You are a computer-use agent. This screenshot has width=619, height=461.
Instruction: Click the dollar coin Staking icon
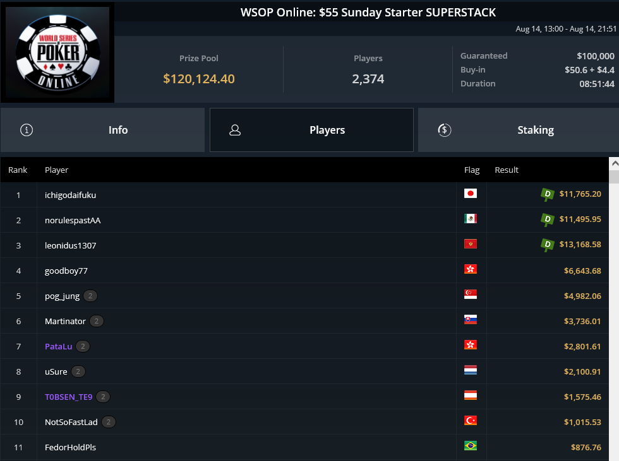pyautogui.click(x=445, y=130)
